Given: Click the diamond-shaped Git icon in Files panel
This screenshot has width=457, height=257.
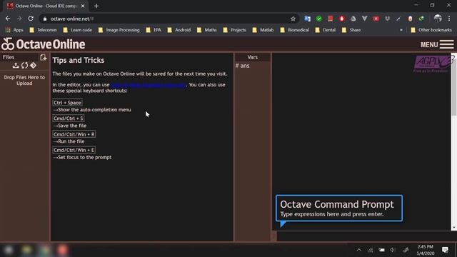Looking at the screenshot, I should click(34, 66).
